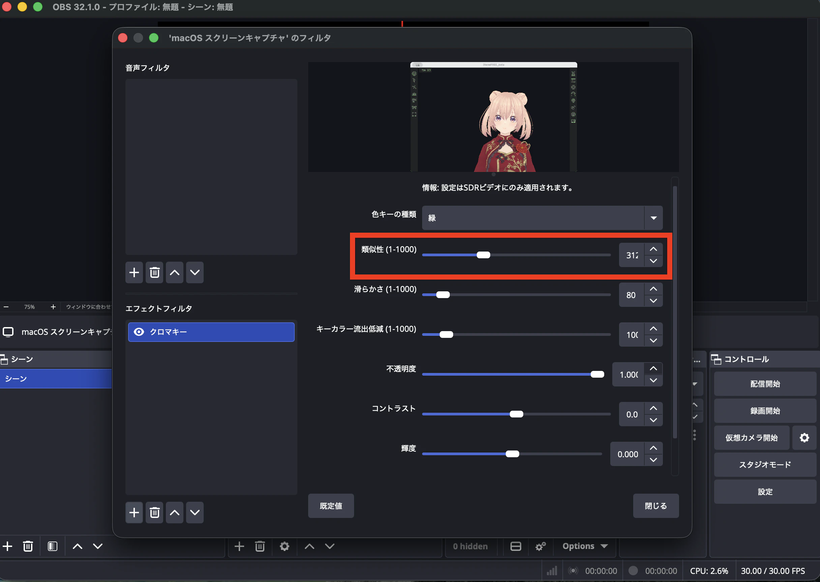
Task: Move audio filter up with arrow
Action: click(x=175, y=272)
